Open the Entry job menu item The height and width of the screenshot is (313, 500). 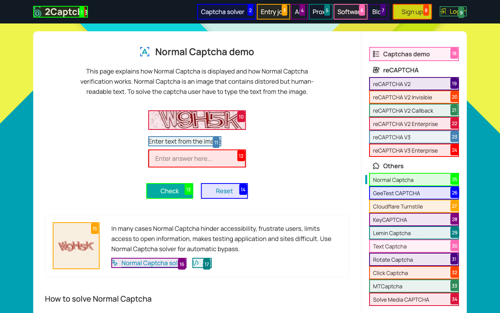point(272,12)
